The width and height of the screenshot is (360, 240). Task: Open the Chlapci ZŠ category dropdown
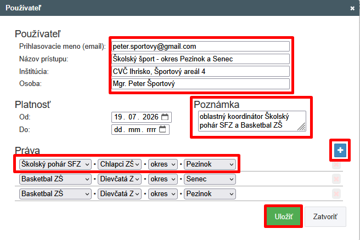(x=120, y=164)
